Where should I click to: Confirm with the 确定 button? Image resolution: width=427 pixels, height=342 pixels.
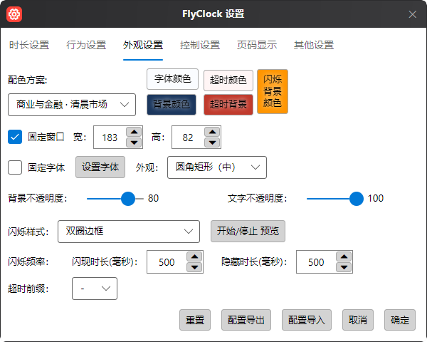tap(400, 320)
